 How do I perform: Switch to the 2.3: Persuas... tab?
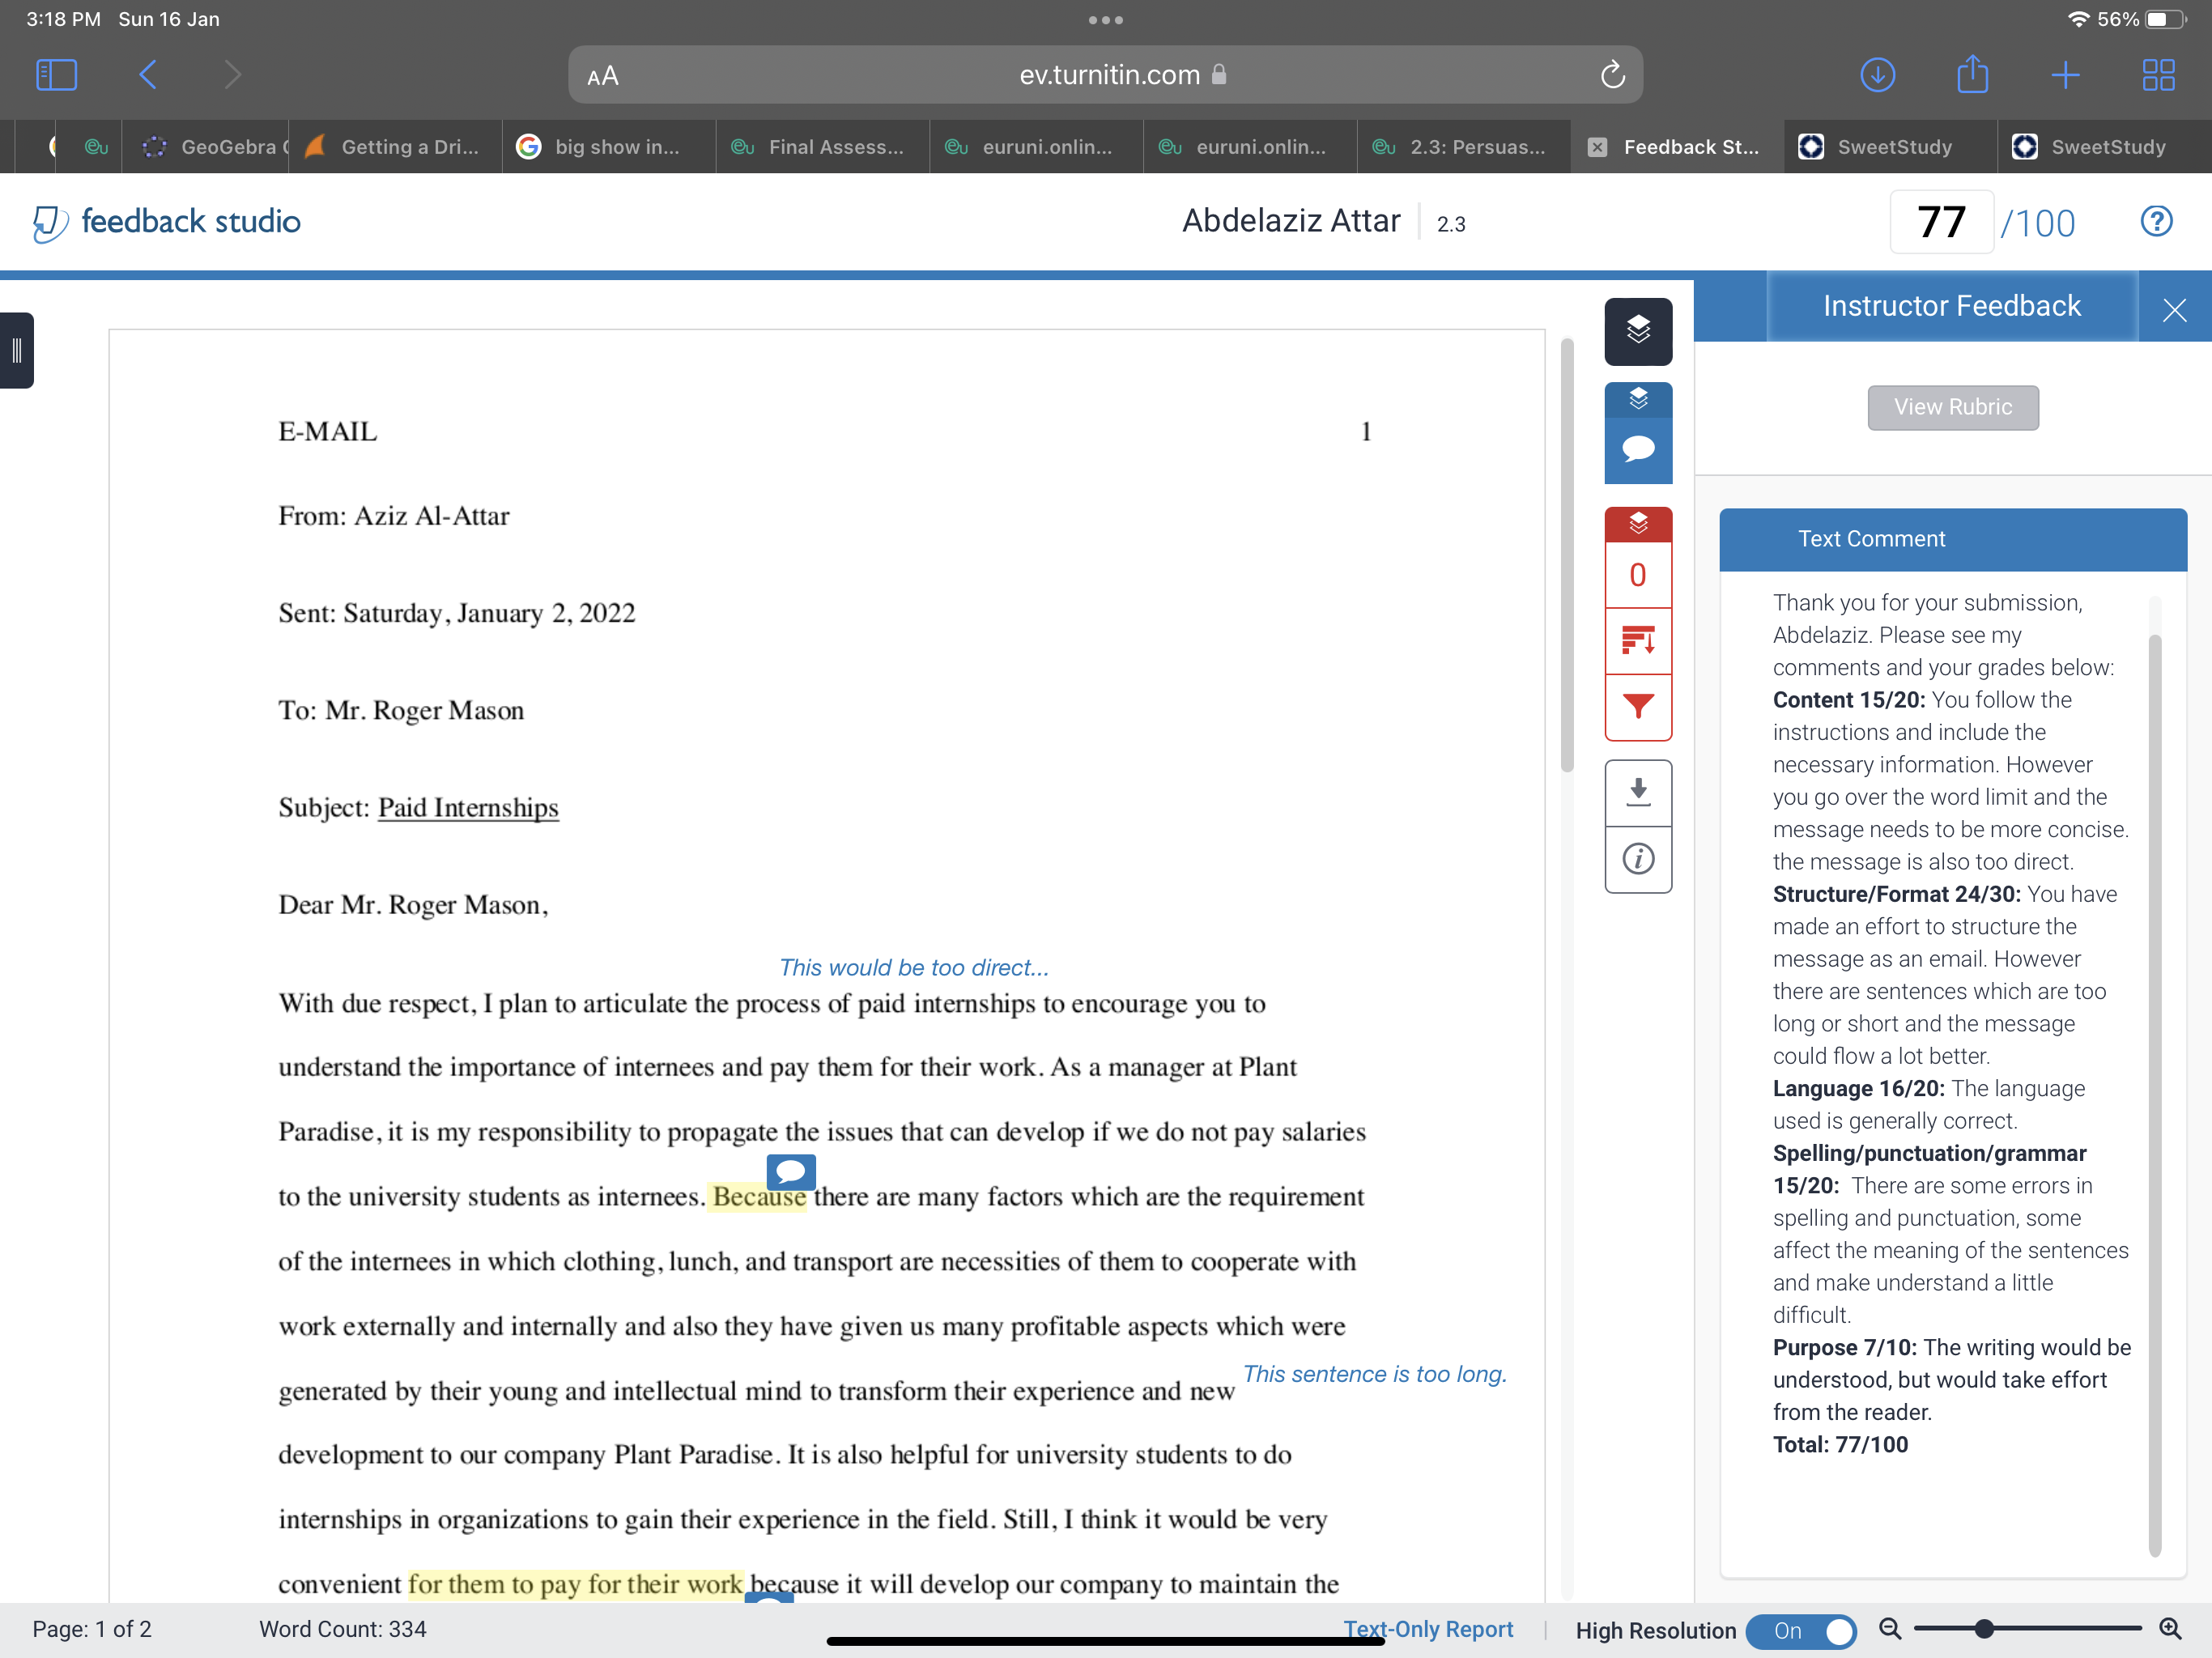[1463, 147]
